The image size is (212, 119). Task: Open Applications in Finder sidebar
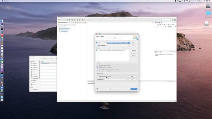tap(34, 67)
